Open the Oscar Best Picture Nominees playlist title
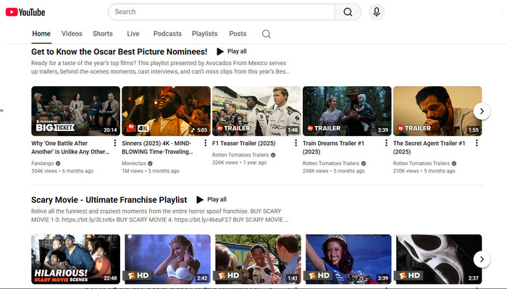 pos(119,51)
